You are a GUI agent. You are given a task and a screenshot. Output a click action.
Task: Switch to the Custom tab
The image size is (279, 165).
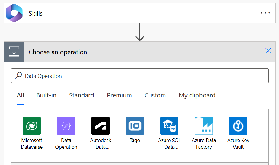[x=155, y=96]
